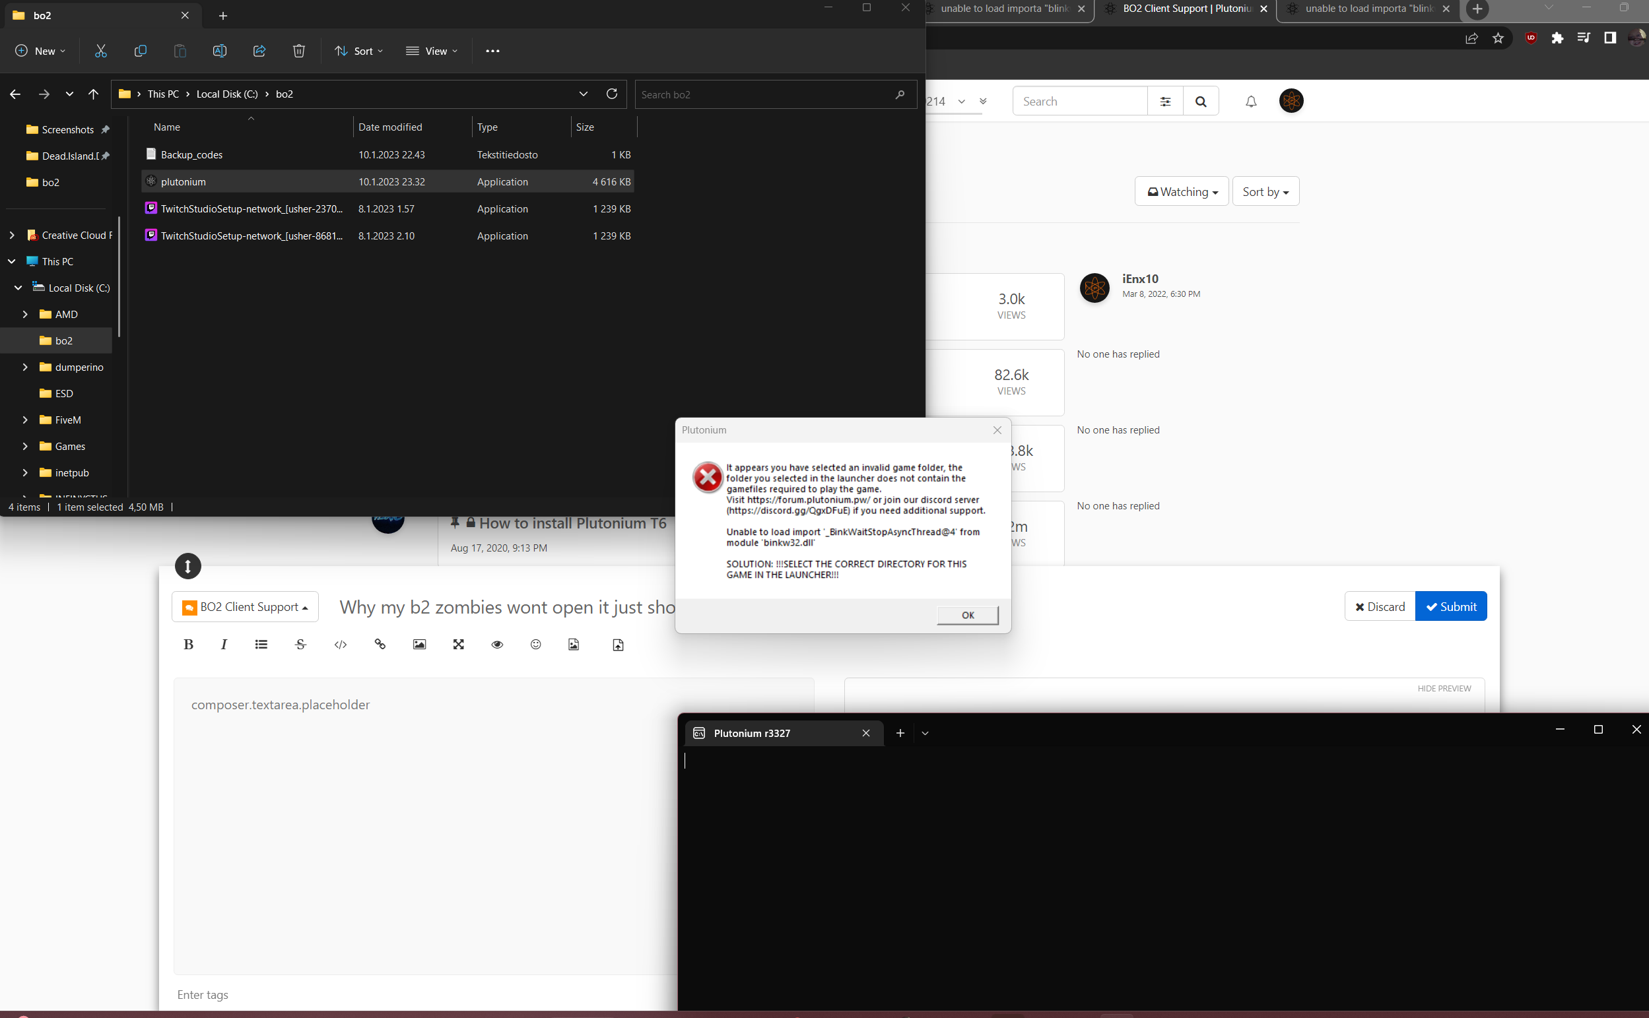1649x1018 pixels.
Task: Toggle italic formatting in forum composer
Action: (x=224, y=645)
